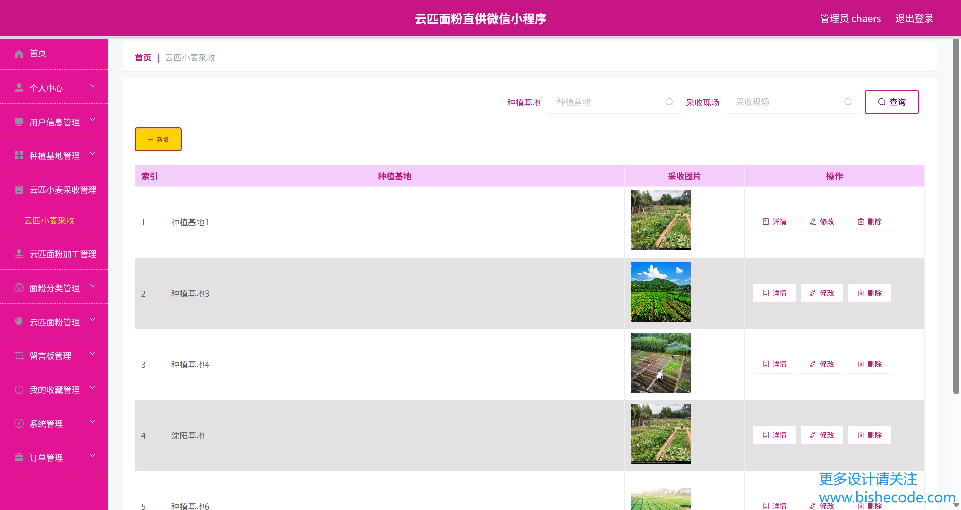Viewport: 961px width, 510px height.
Task: Open 云匹面粉加工管理 menu item
Action: click(x=63, y=254)
